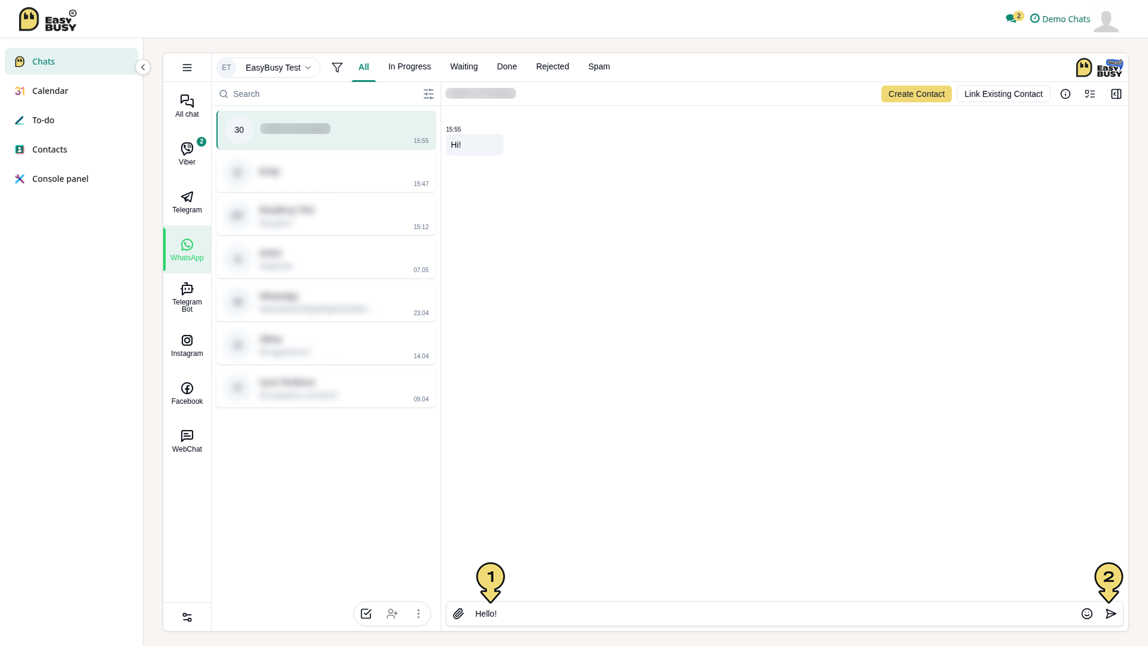The width and height of the screenshot is (1148, 646).
Task: Switch to the All tab
Action: [364, 67]
